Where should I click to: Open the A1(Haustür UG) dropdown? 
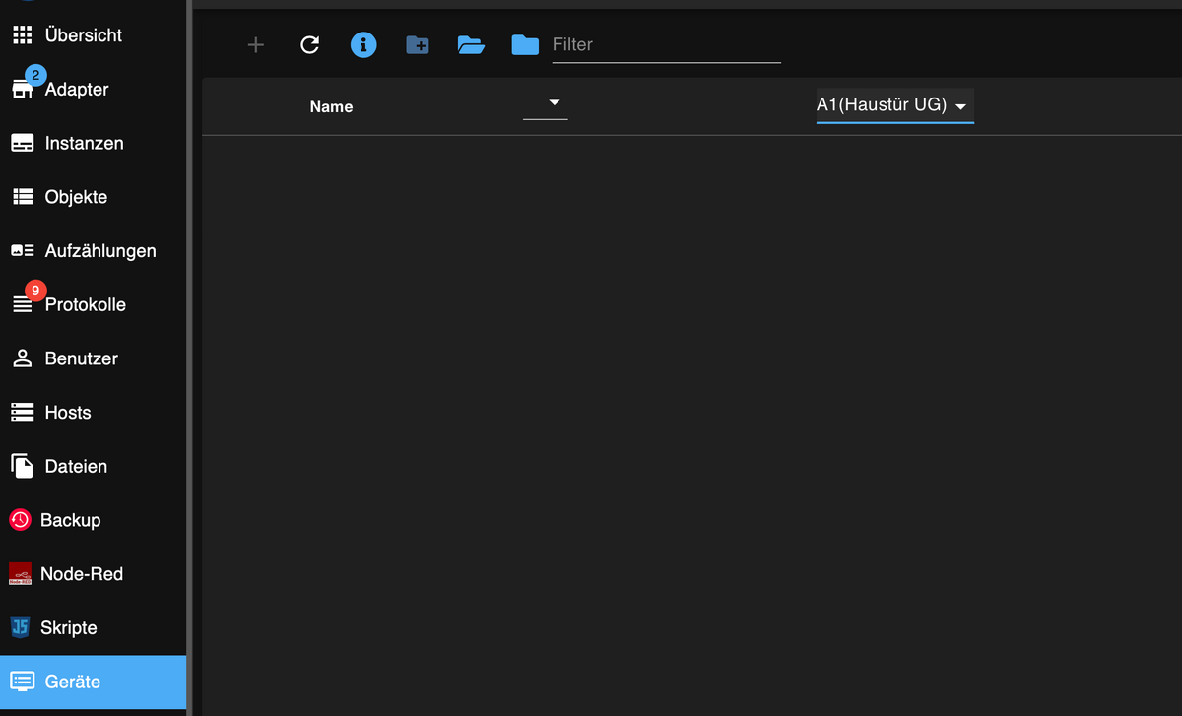click(894, 105)
